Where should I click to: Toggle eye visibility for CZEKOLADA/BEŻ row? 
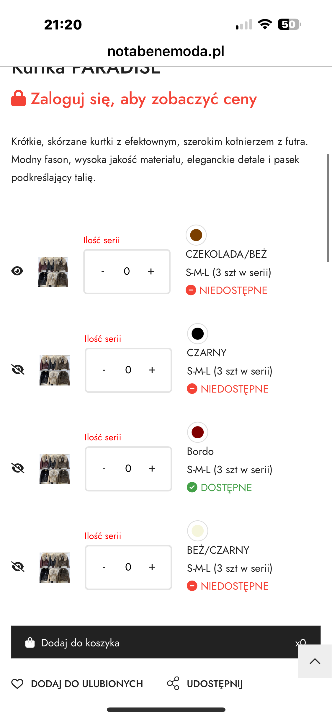click(x=17, y=271)
